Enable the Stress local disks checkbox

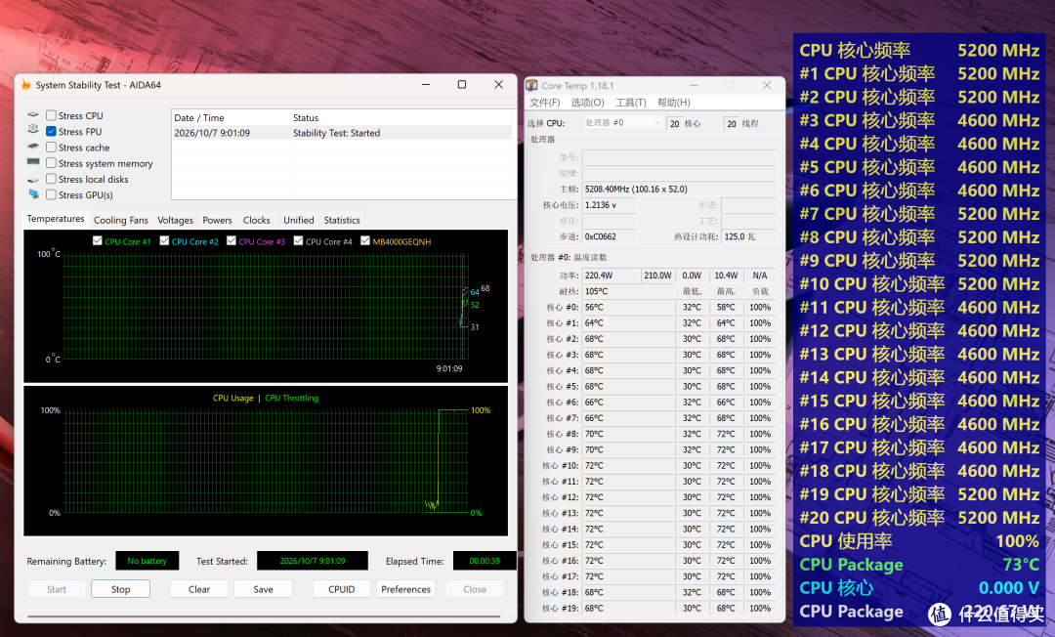pos(51,179)
